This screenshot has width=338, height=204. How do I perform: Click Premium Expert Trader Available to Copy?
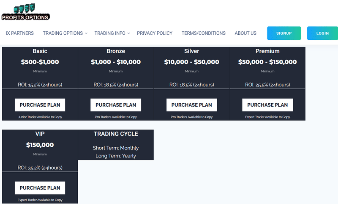pos(267,117)
